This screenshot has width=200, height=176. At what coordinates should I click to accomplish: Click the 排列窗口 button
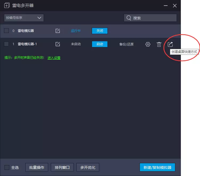click(62, 167)
